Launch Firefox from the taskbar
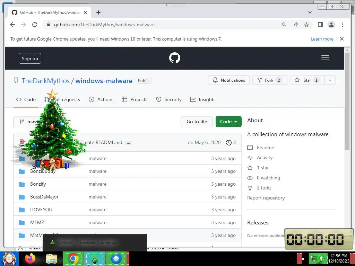 click(30, 259)
